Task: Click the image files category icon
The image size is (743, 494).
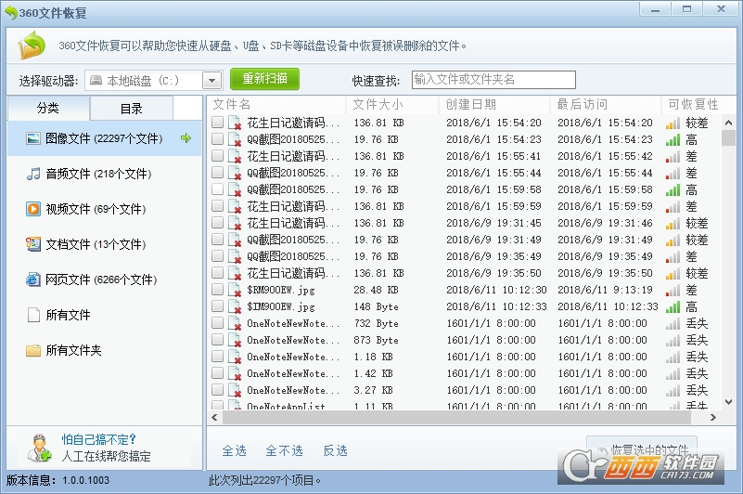Action: point(33,138)
